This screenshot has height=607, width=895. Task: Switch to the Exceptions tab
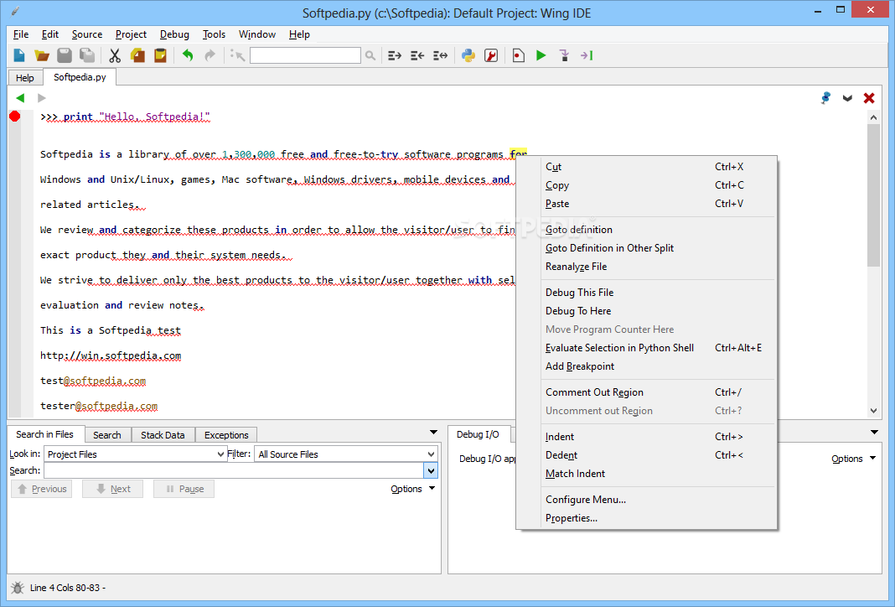[226, 435]
